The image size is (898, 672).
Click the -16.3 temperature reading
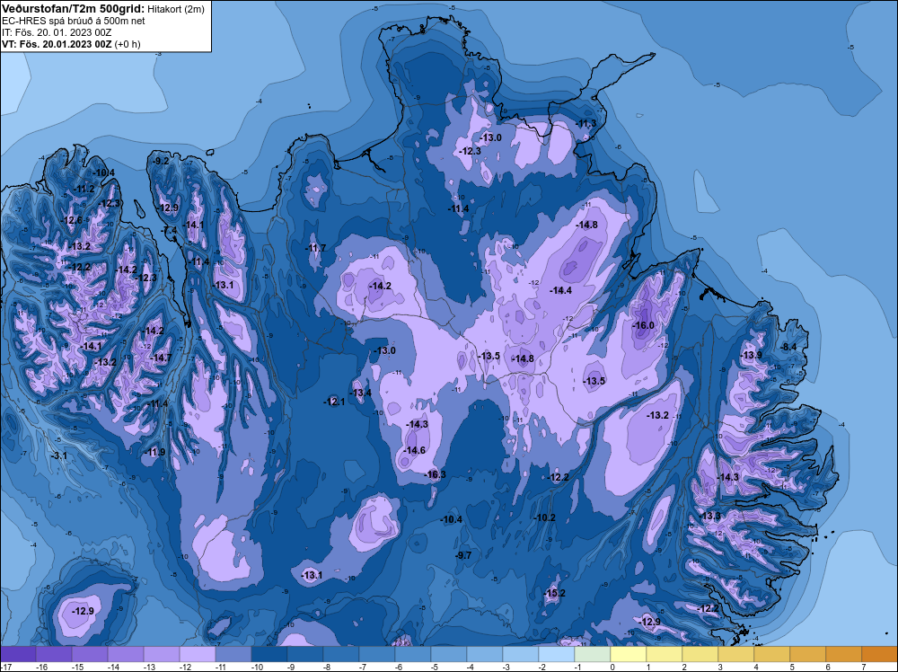(x=435, y=474)
